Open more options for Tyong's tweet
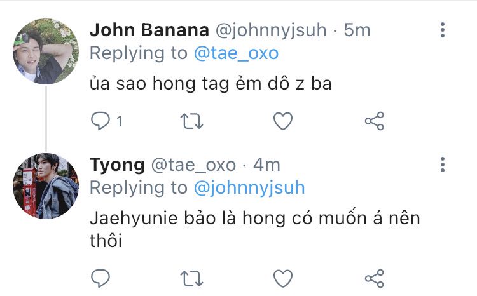The width and height of the screenshot is (477, 296). pyautogui.click(x=443, y=165)
